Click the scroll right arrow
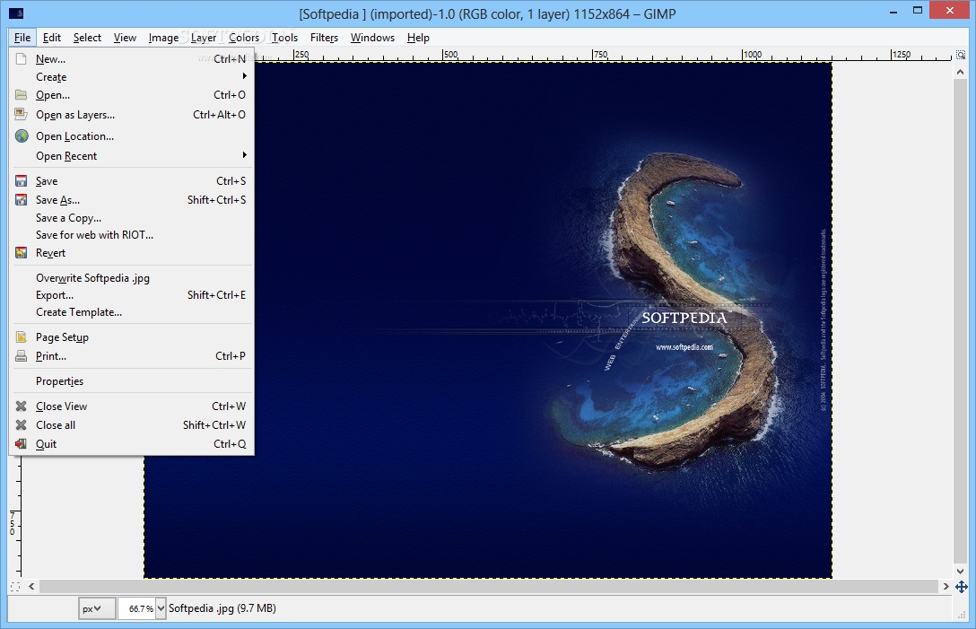Image resolution: width=976 pixels, height=629 pixels. click(x=946, y=587)
